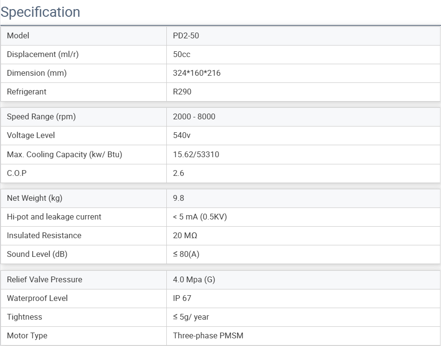Select the 2000 - 8000 speed value

coord(194,116)
